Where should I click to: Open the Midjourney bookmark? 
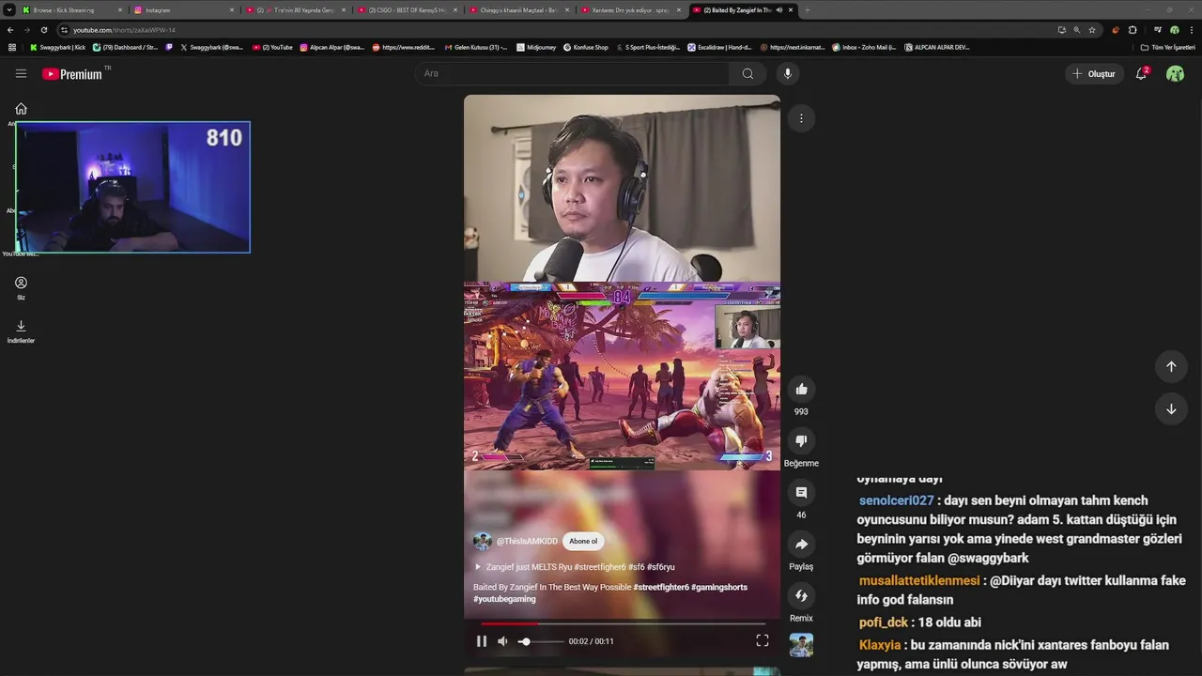point(536,47)
